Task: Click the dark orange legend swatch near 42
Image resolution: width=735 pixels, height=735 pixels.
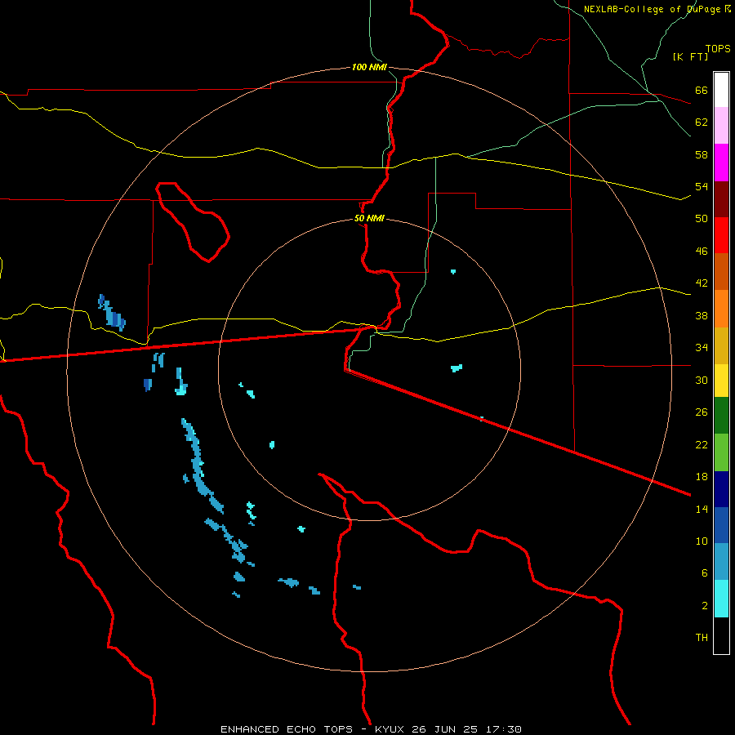Action: (x=721, y=271)
